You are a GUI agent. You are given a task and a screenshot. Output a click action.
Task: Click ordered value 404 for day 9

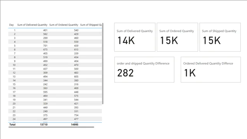click(x=76, y=61)
